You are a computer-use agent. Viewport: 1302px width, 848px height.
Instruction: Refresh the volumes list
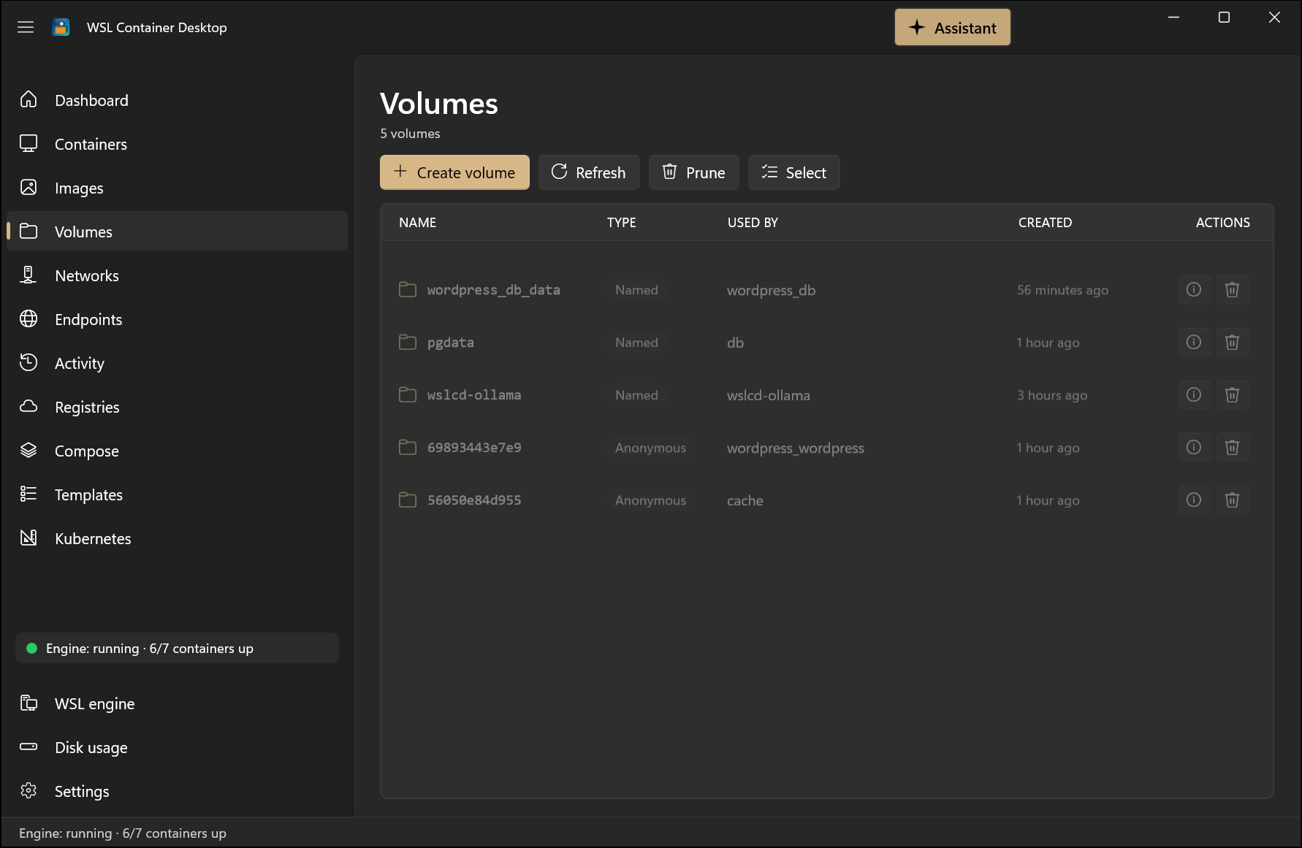(x=589, y=172)
